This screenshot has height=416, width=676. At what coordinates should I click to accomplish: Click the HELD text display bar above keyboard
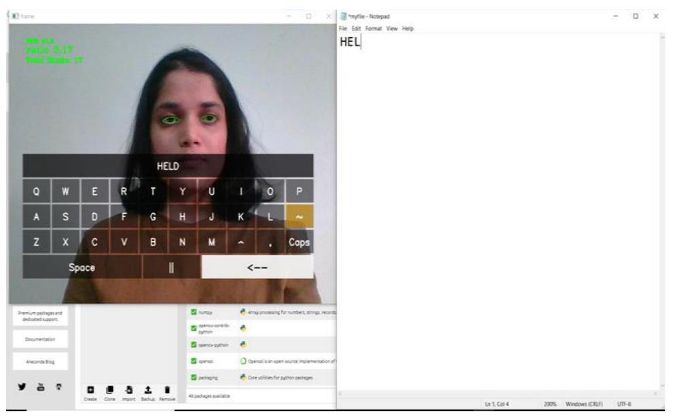click(168, 166)
